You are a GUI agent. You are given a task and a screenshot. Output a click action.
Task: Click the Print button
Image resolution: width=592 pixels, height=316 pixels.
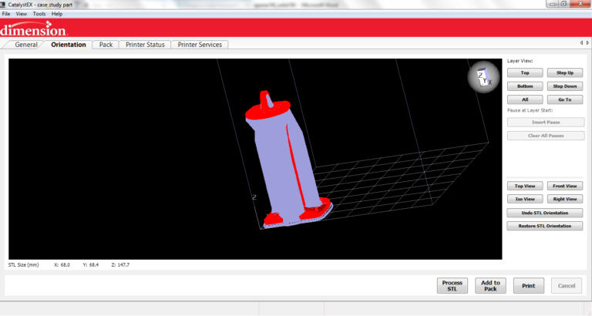point(529,286)
